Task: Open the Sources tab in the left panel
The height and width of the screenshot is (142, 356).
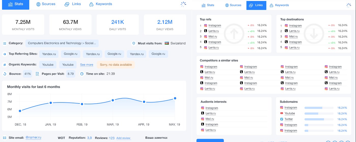Action: 46,4
